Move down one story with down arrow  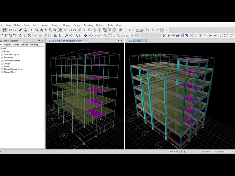(99, 30)
